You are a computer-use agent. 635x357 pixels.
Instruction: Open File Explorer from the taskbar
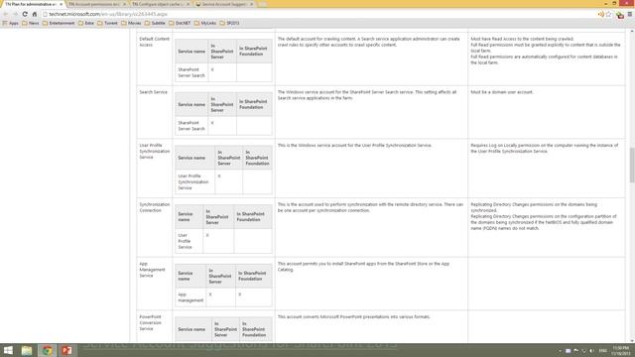(27, 350)
